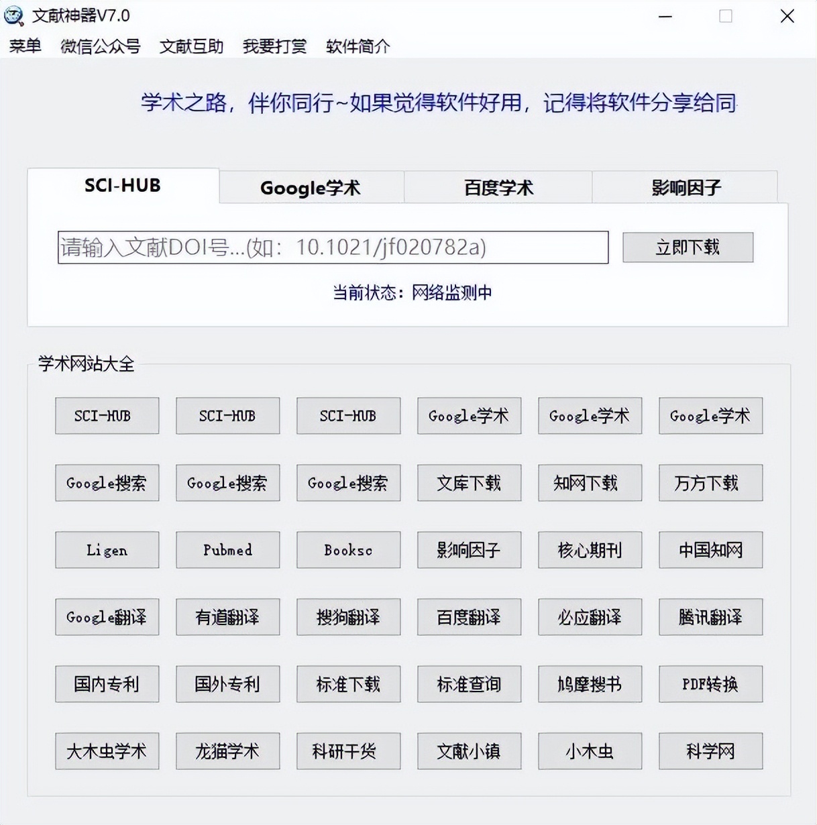Select the 影响因子 tab
This screenshot has height=825, width=817.
coord(685,188)
